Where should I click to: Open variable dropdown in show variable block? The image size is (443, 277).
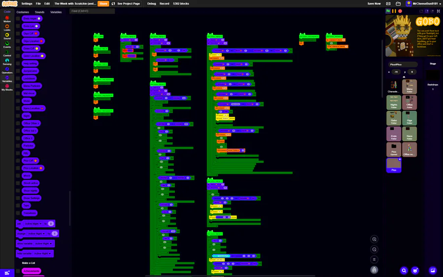43,244
